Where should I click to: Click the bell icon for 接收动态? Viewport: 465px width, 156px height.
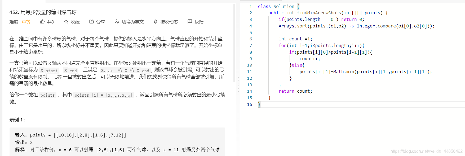(156, 22)
